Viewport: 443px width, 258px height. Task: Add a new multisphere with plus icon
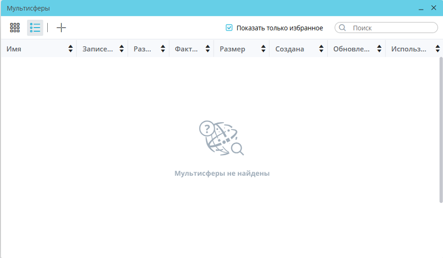click(x=61, y=28)
